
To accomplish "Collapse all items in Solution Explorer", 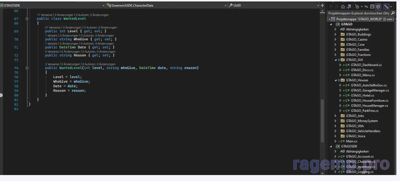I will click(x=372, y=7).
